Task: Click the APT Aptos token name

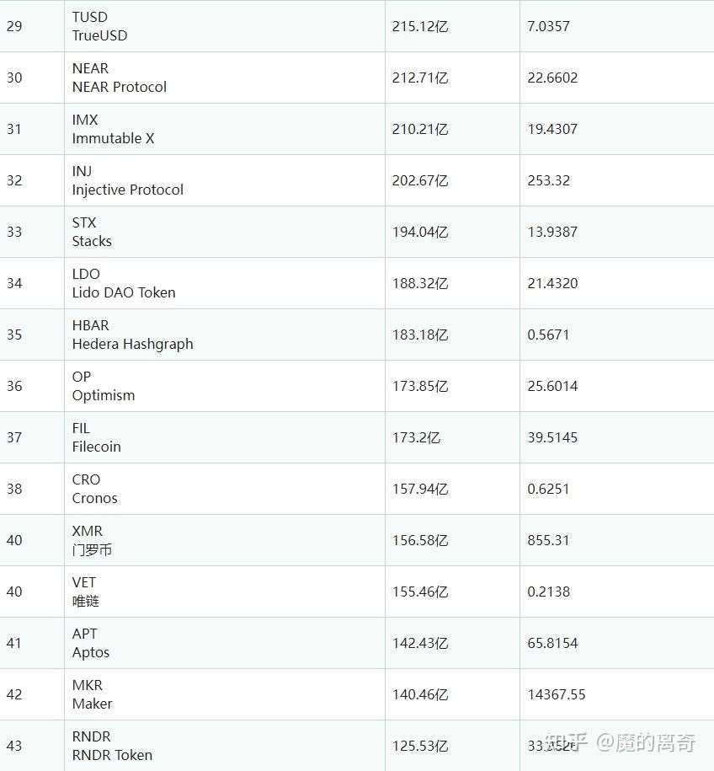Action: [91, 643]
